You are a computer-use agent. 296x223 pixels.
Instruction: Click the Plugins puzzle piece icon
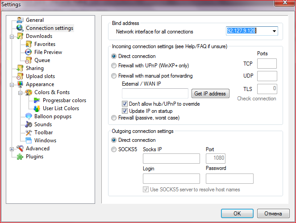20,157
